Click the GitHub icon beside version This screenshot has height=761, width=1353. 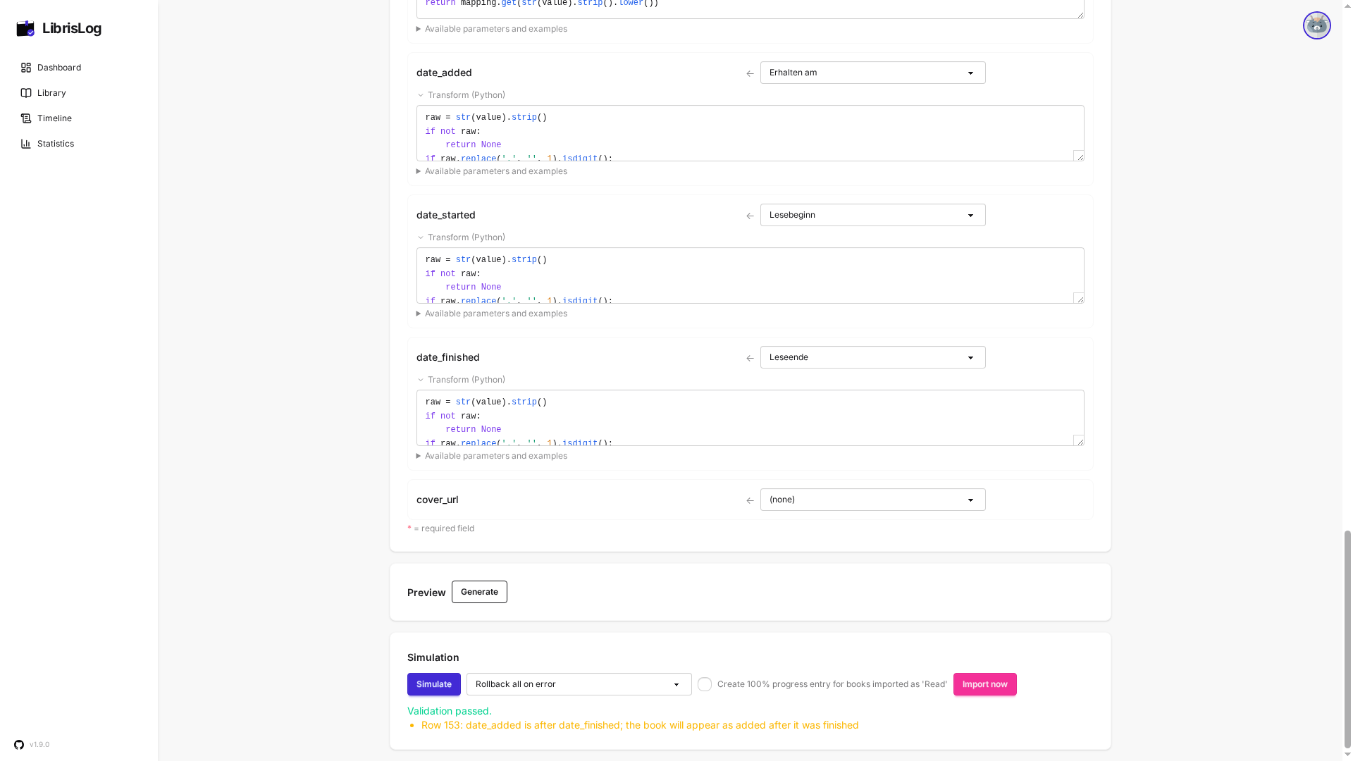point(19,745)
